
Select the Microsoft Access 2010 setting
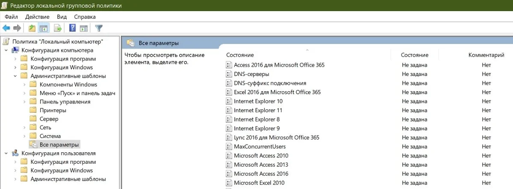[261, 156]
